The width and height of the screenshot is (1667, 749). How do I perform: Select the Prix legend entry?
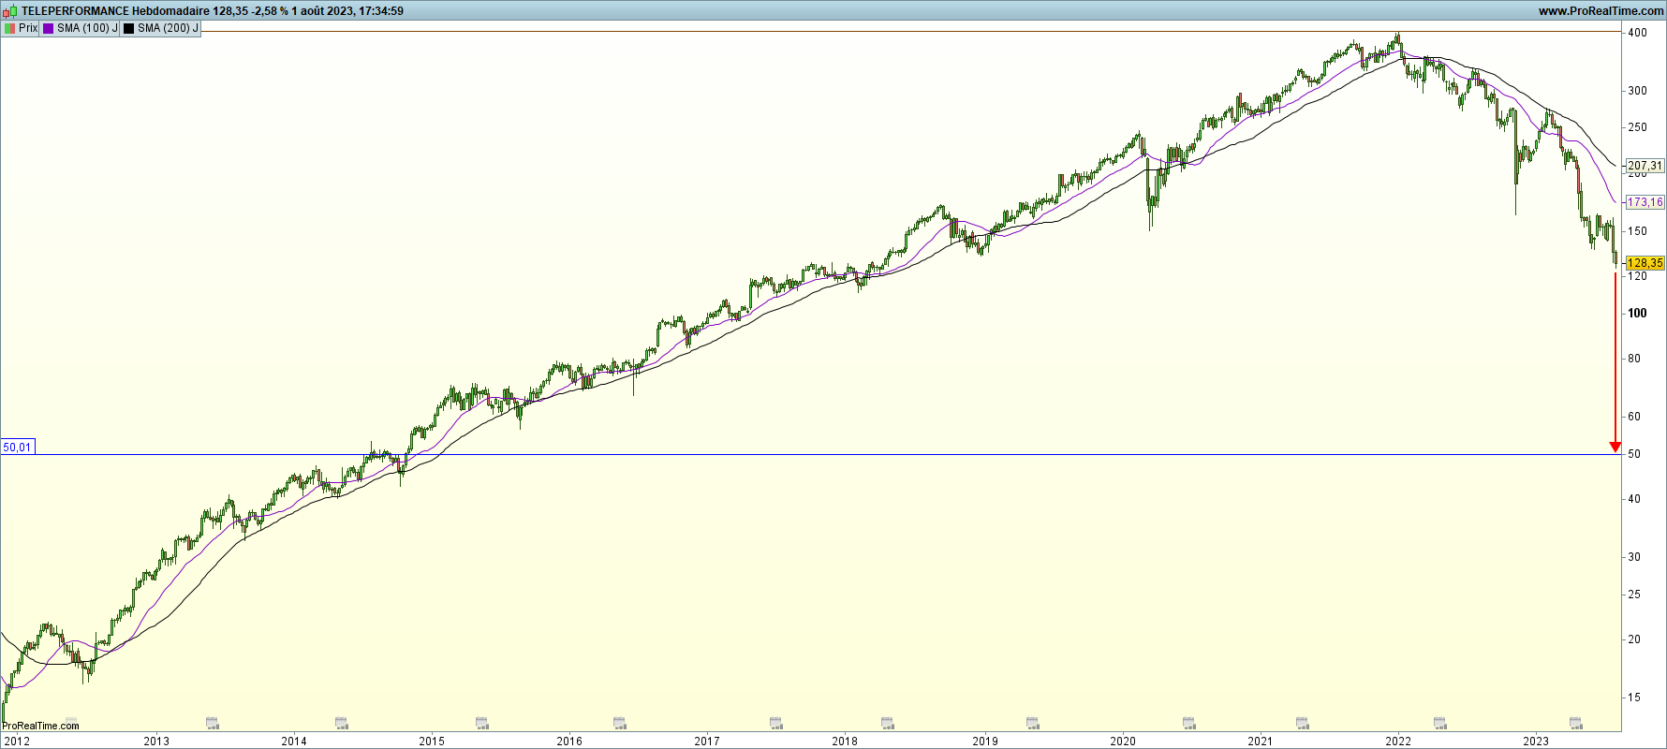(21, 28)
